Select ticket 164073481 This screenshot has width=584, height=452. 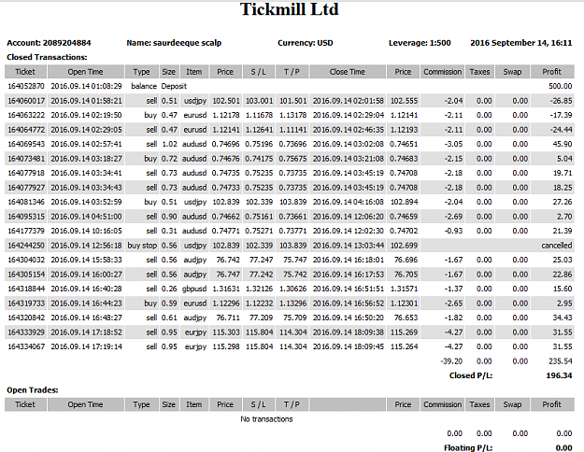click(26, 159)
